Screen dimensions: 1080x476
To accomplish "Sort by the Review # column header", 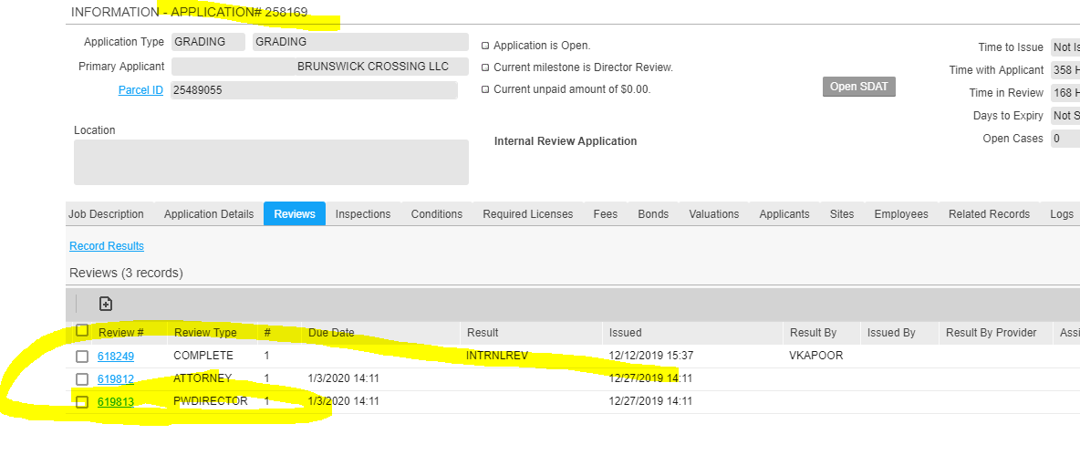I will coord(121,333).
